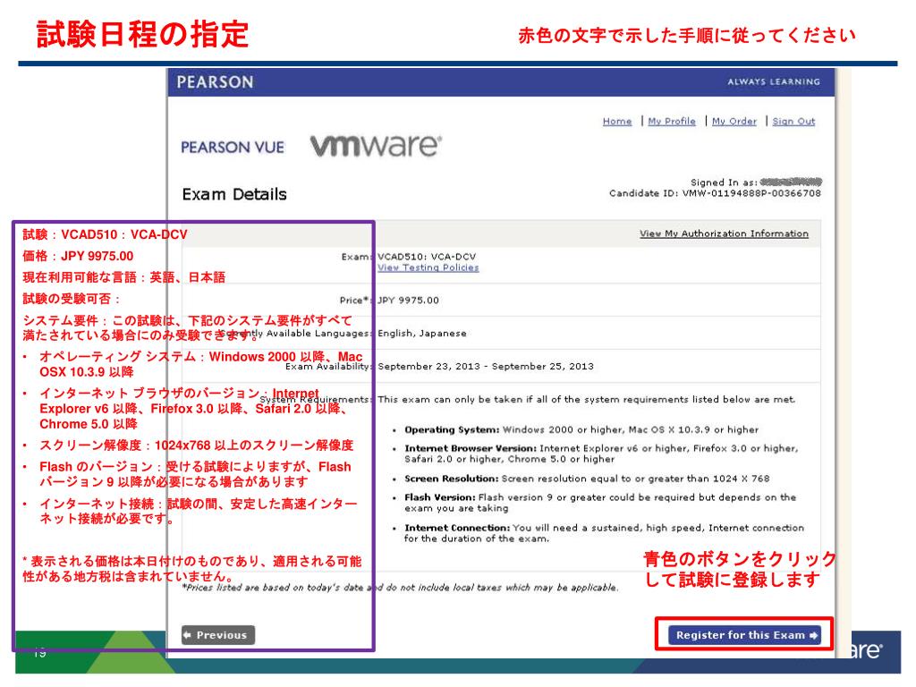Open the Home link
Image resolution: width=916 pixels, height=687 pixels.
617,122
